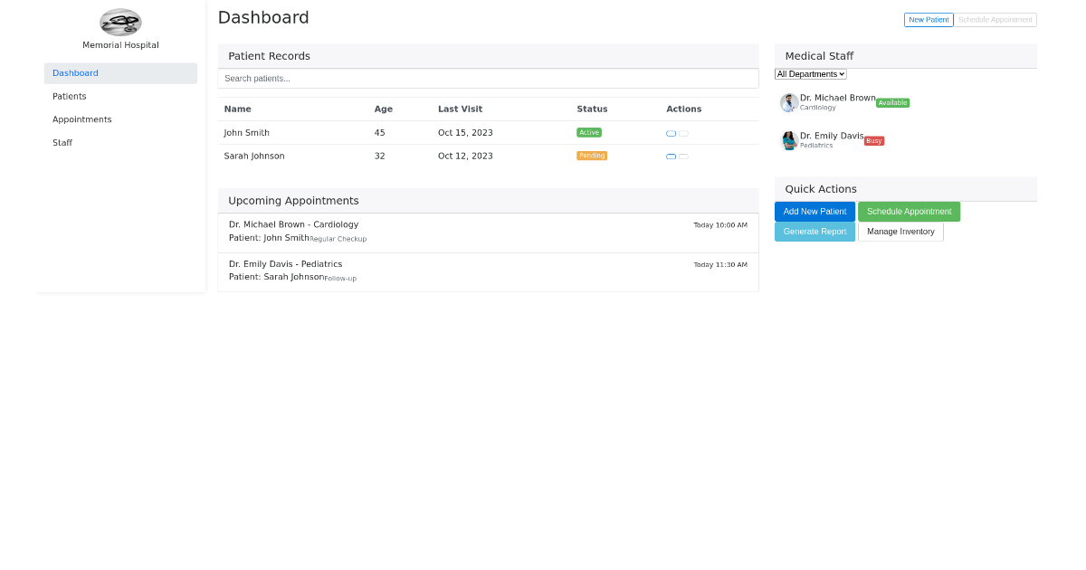
Task: Click the second action icon for John Smith
Action: pyautogui.click(x=683, y=133)
